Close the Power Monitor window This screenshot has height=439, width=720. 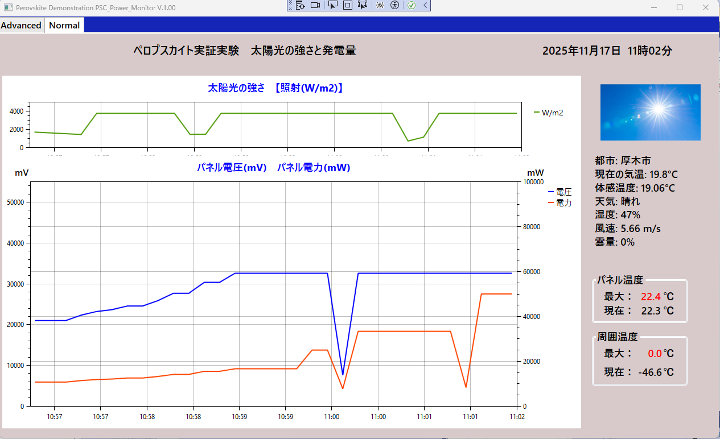coord(706,7)
